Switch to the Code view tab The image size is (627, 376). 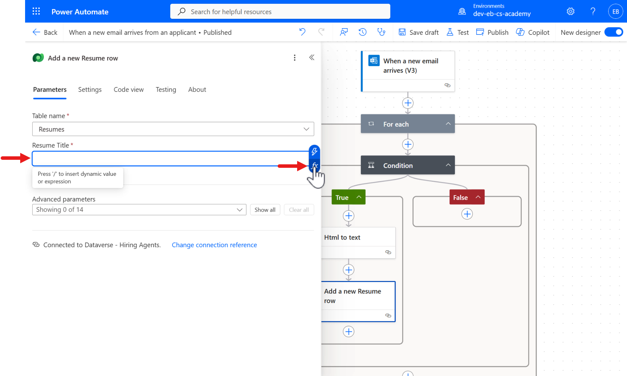pyautogui.click(x=129, y=89)
